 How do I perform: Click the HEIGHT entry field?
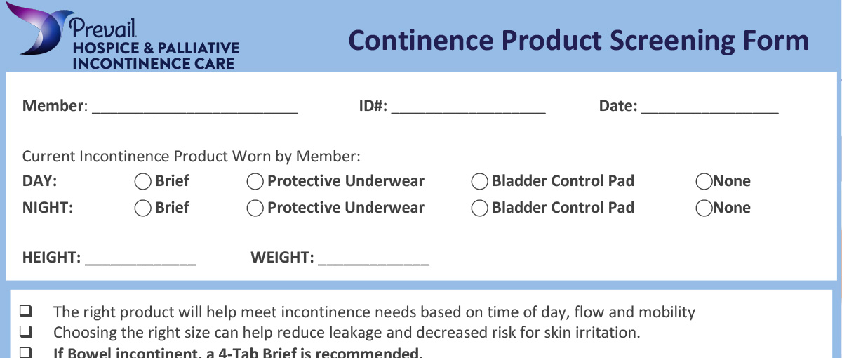(140, 258)
